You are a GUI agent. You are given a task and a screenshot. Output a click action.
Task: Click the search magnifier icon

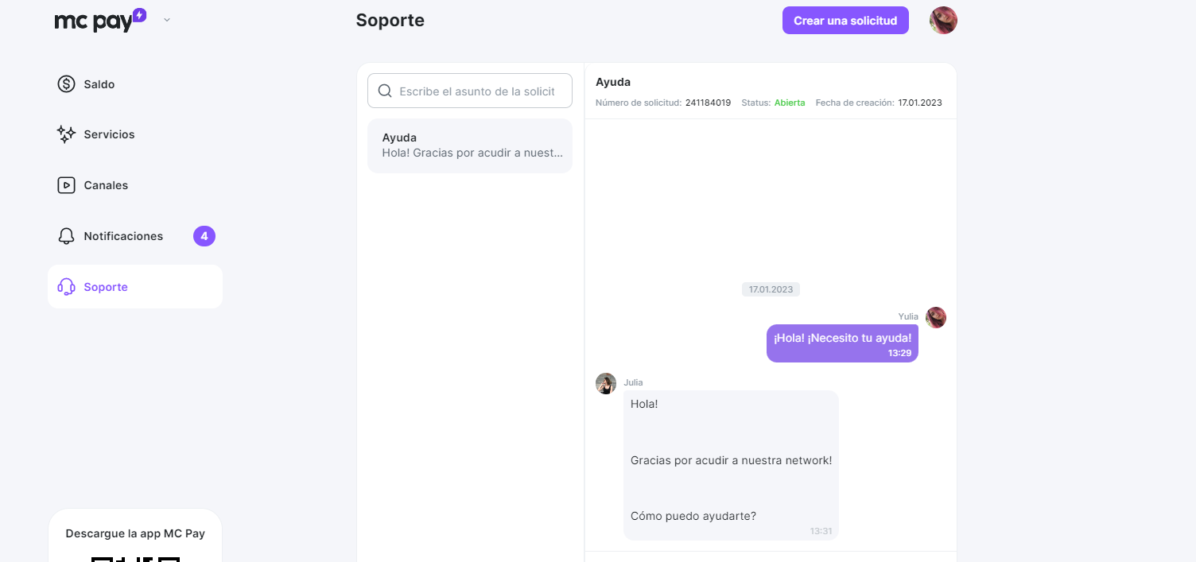[x=385, y=91]
